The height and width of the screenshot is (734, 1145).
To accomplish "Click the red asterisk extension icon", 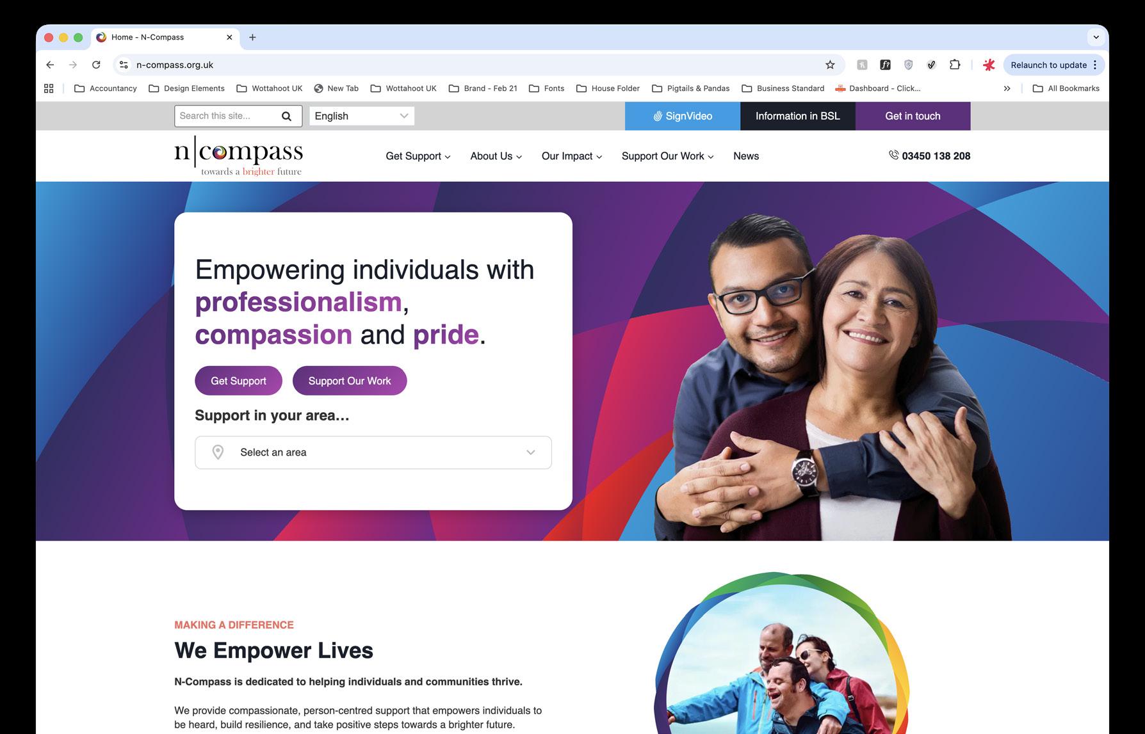I will [989, 65].
